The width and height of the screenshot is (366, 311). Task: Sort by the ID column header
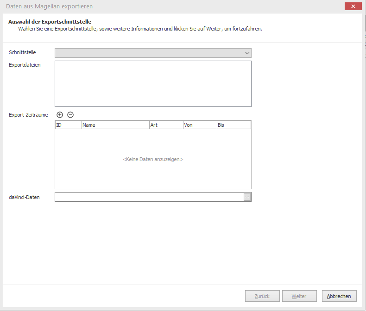tap(68, 125)
